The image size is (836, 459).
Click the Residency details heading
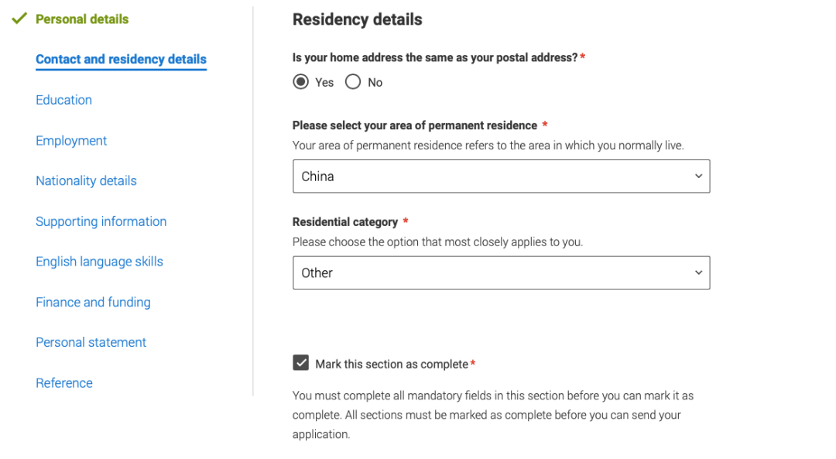[357, 19]
